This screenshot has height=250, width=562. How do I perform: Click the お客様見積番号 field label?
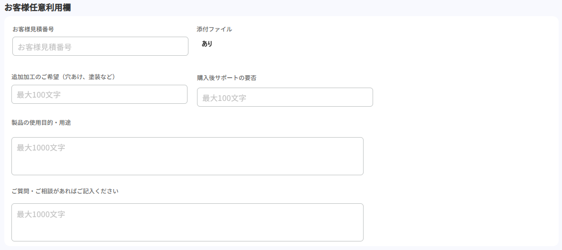(x=33, y=29)
